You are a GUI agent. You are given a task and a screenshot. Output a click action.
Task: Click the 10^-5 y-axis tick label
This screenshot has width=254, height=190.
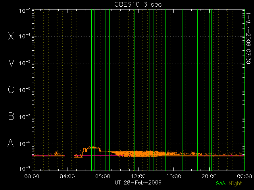pyautogui.click(x=25, y=63)
